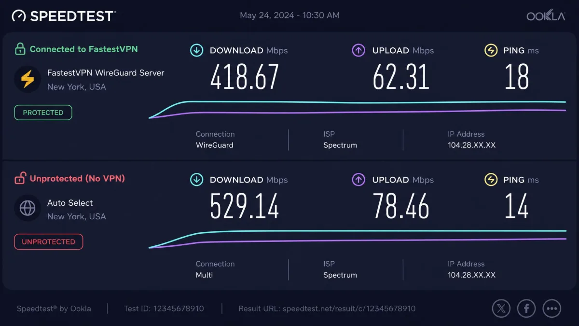Share result via the Facebook icon
The width and height of the screenshot is (579, 326).
click(x=526, y=308)
